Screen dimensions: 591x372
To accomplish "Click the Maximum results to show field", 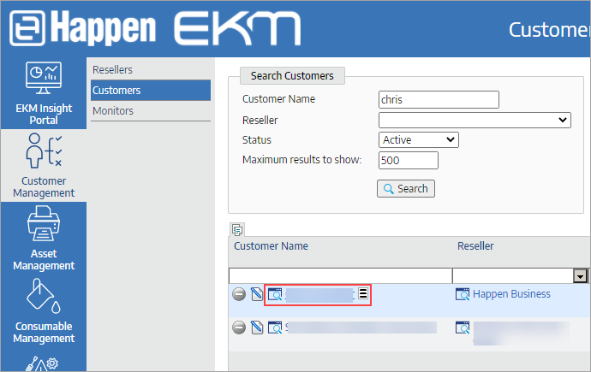I will (409, 161).
